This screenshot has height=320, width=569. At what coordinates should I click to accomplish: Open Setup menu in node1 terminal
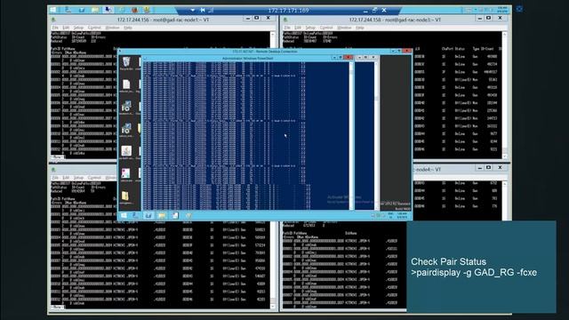[78, 28]
